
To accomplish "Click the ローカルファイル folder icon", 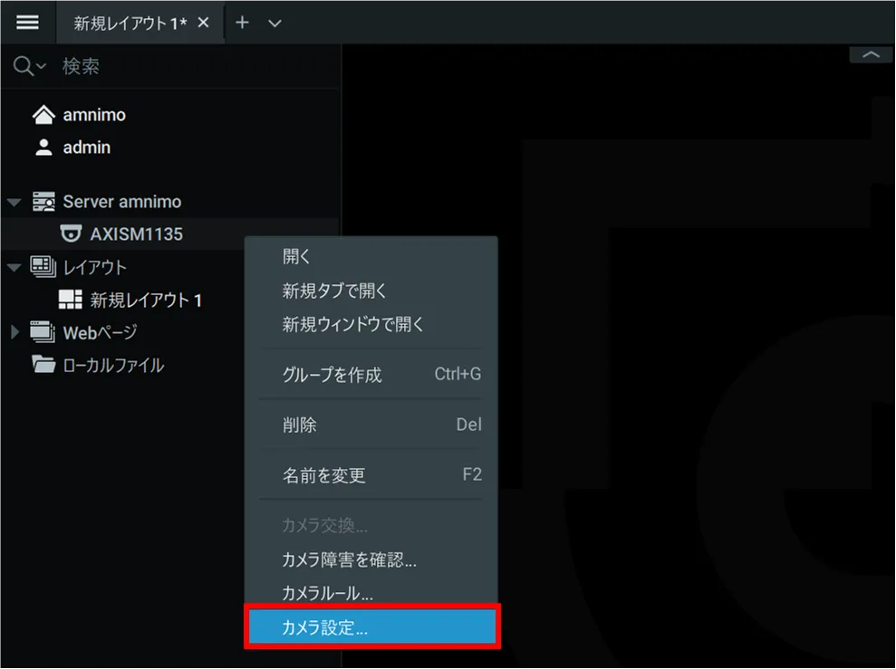I will pyautogui.click(x=43, y=366).
